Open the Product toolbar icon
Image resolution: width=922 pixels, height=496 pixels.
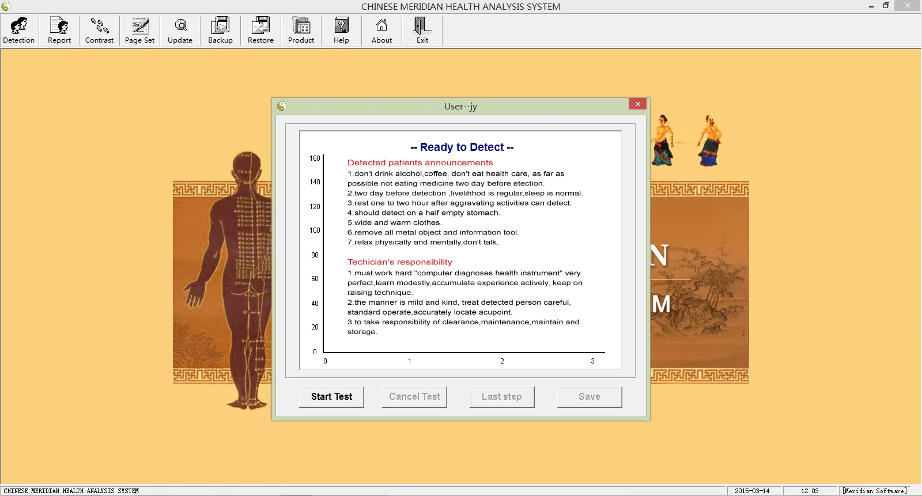[301, 31]
